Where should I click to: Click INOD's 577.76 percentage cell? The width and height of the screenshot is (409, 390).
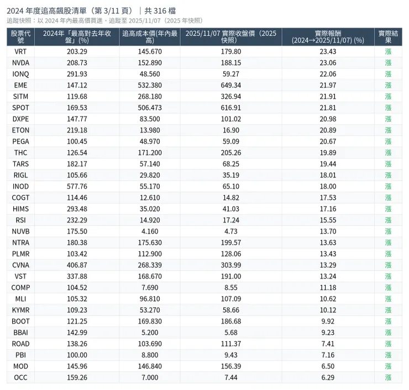pyautogui.click(x=77, y=187)
